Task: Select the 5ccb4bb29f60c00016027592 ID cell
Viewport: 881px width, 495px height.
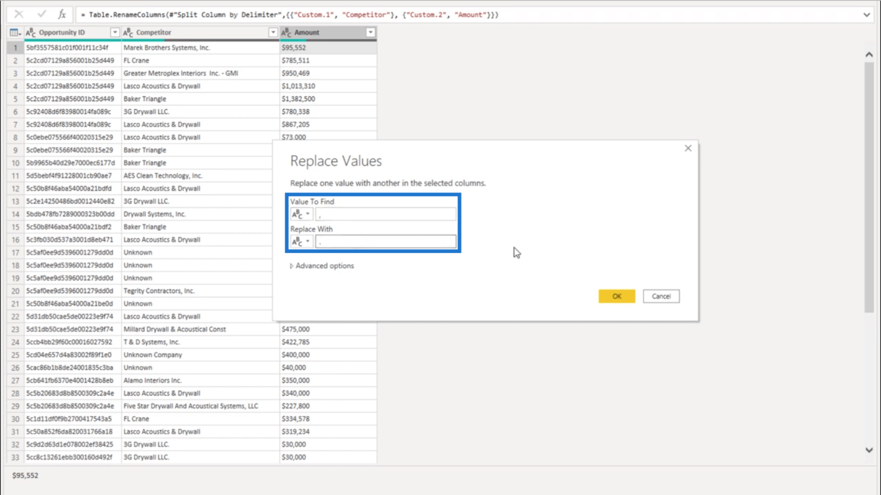Action: click(x=72, y=342)
